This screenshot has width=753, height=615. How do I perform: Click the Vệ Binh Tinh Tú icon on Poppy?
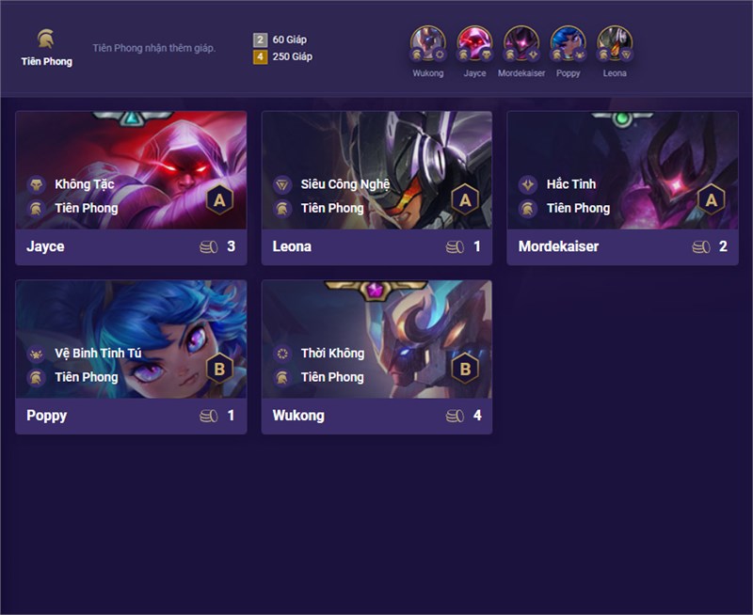(x=37, y=354)
